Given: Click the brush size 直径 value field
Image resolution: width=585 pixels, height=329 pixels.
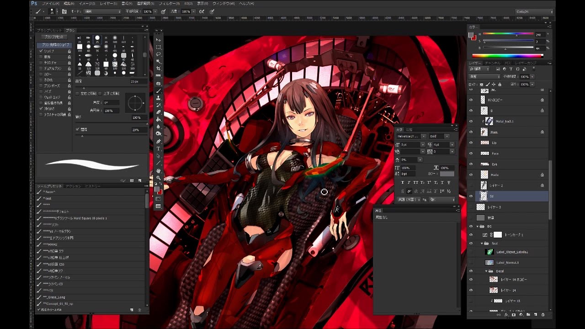Looking at the screenshot, I should click(138, 81).
